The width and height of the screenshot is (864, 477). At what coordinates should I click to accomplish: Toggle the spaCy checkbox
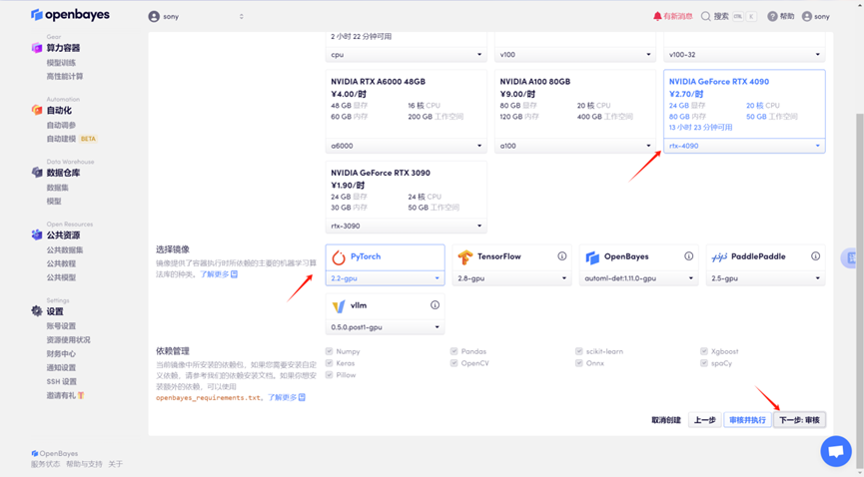704,363
